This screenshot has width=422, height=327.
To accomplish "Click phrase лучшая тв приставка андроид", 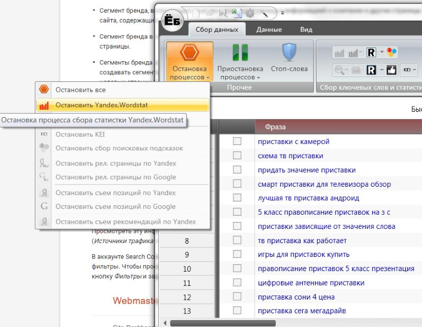I will (x=309, y=198).
